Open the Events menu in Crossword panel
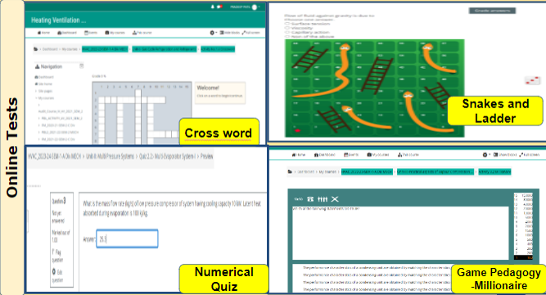Image resolution: width=546 pixels, height=295 pixels. (x=91, y=33)
